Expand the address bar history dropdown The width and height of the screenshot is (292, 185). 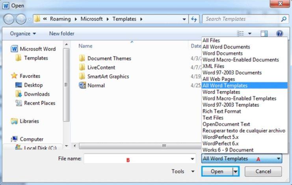(184, 19)
